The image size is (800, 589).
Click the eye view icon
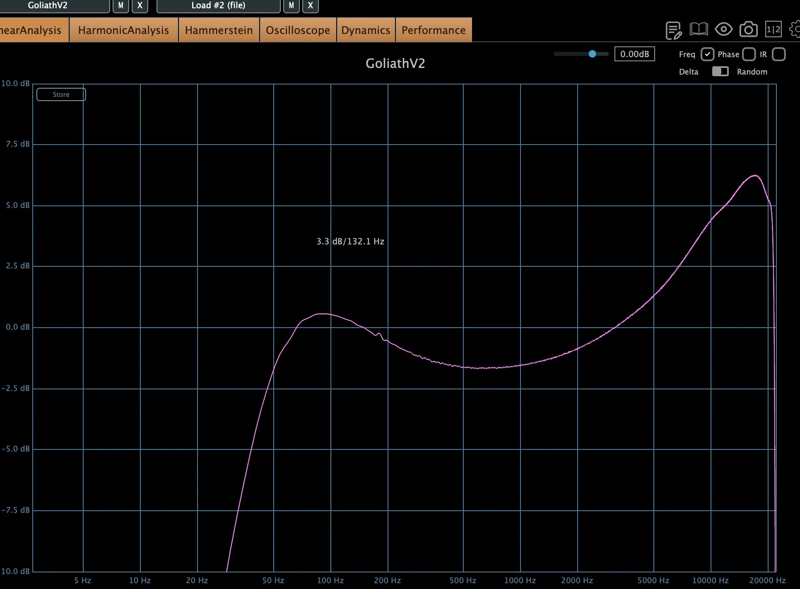[723, 29]
